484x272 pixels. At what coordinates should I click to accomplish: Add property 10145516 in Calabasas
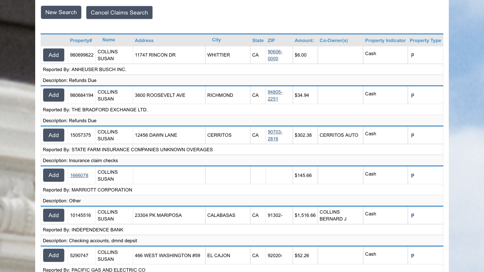coord(54,215)
